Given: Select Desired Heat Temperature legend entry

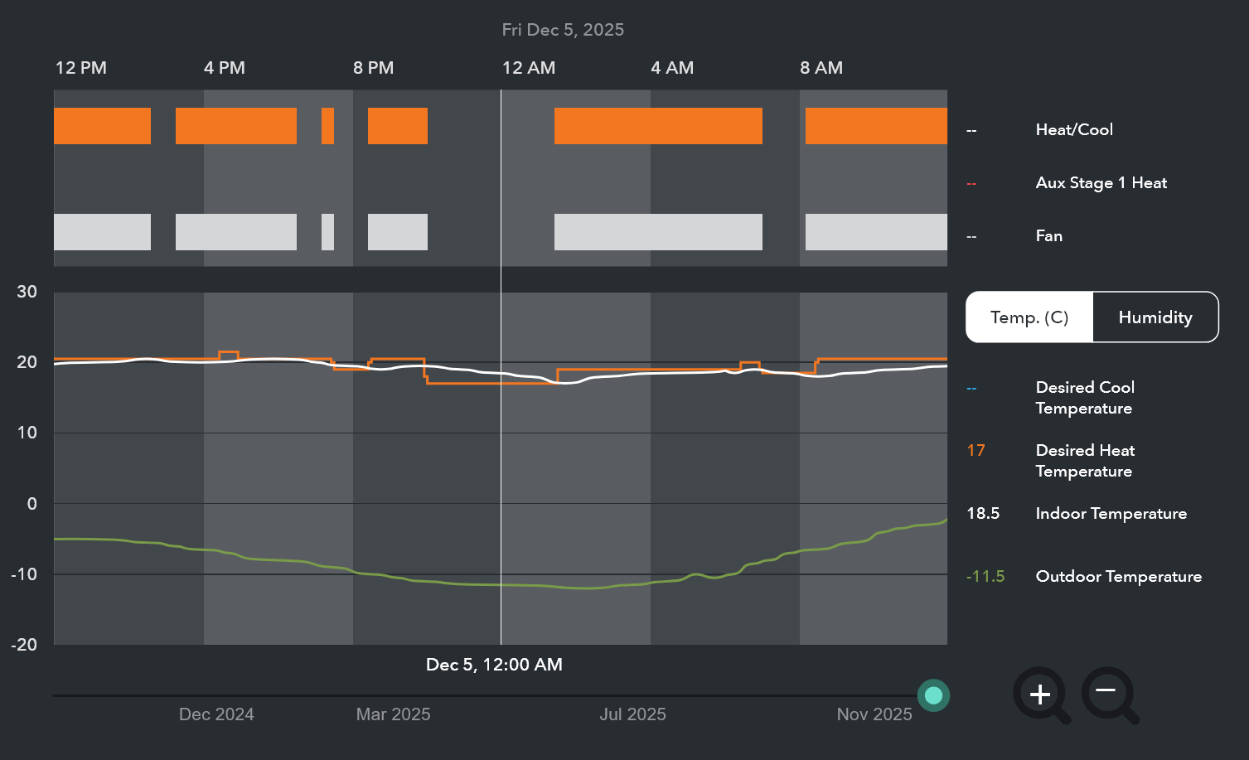Looking at the screenshot, I should [x=1084, y=461].
